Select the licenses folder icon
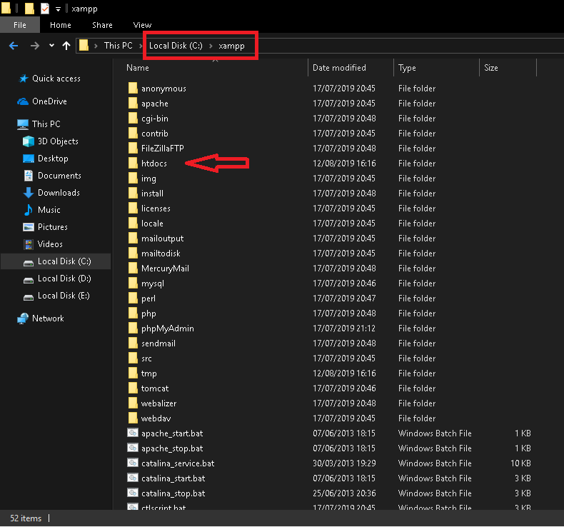Viewport: 564px width, 527px height. tap(133, 209)
